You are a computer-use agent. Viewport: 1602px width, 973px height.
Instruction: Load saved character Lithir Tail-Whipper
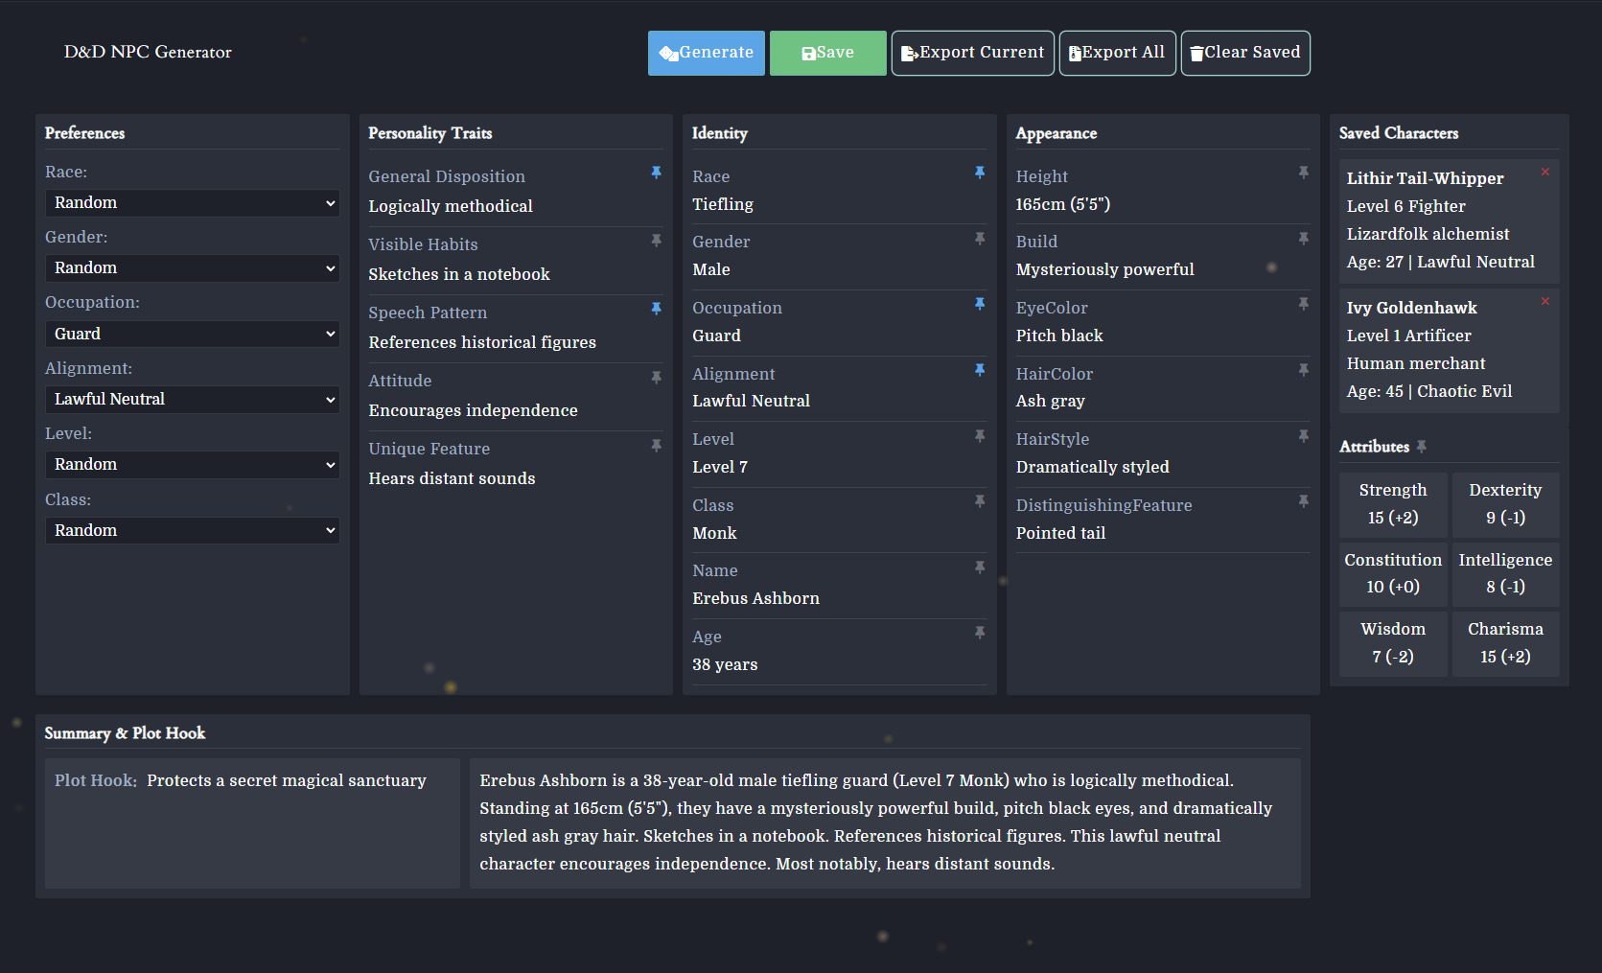coord(1449,220)
